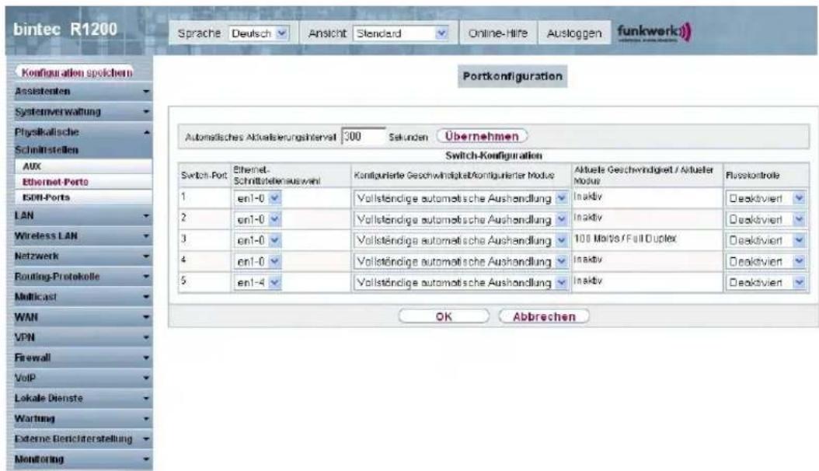Viewport: 819px width, 471px height.
Task: Click the funkwerk logo
Action: (x=654, y=33)
